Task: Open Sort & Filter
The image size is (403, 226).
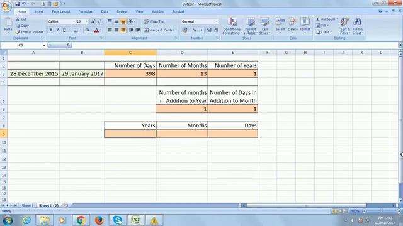Action: [x=344, y=26]
